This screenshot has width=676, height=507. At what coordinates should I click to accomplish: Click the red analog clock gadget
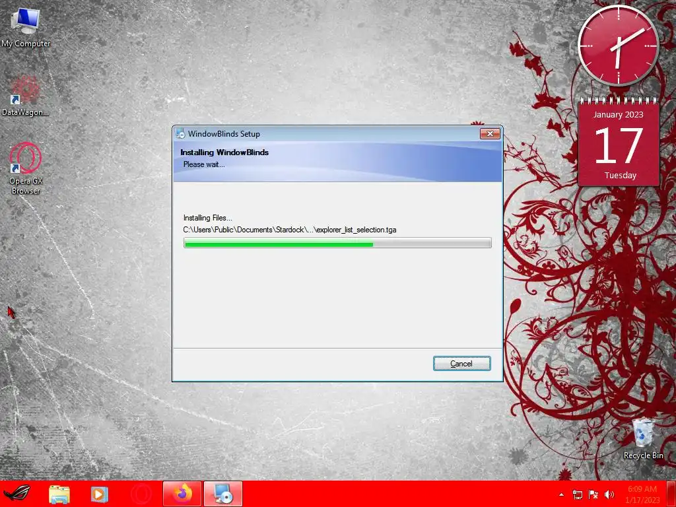click(618, 46)
